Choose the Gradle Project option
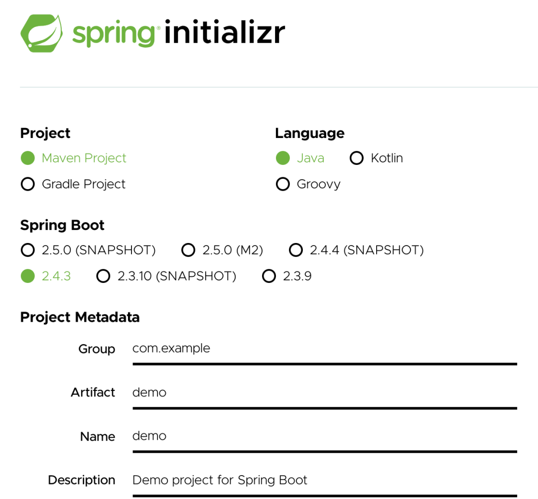The height and width of the screenshot is (499, 538). [28, 184]
